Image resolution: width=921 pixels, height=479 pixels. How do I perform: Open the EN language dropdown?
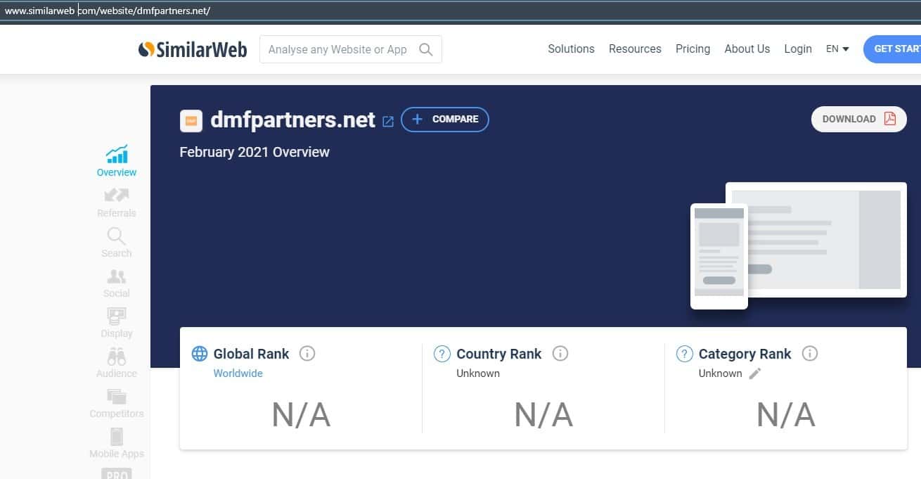(x=837, y=49)
